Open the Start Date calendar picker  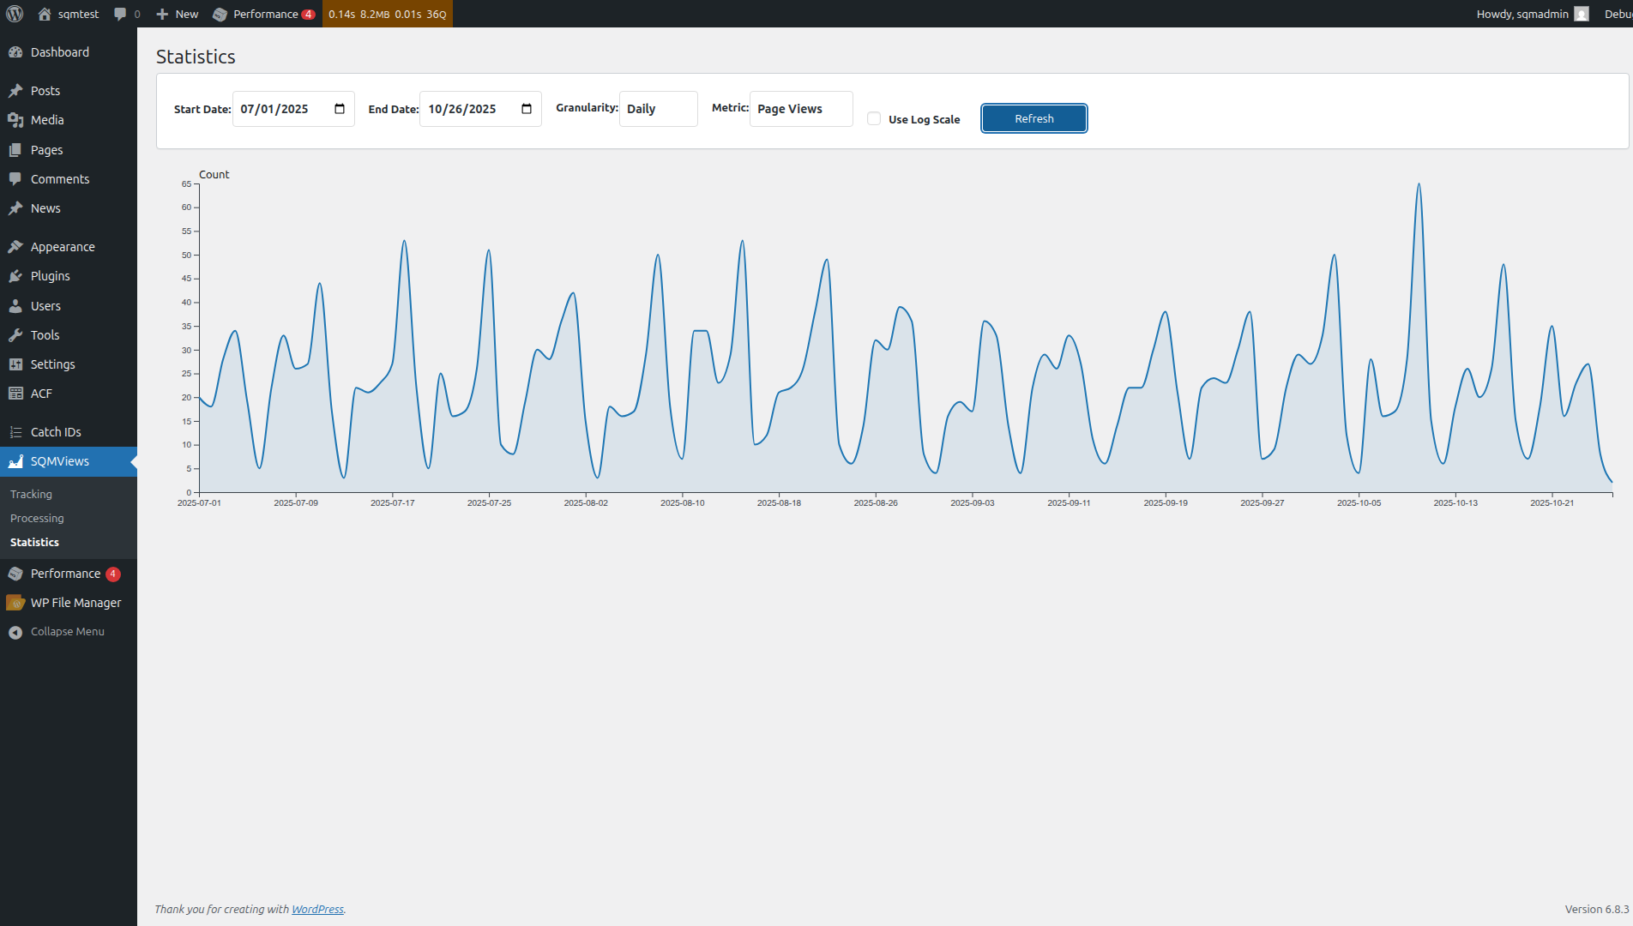[x=340, y=109]
